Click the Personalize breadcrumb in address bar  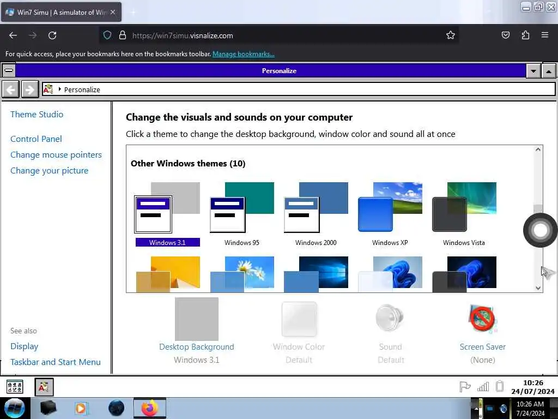tap(82, 89)
